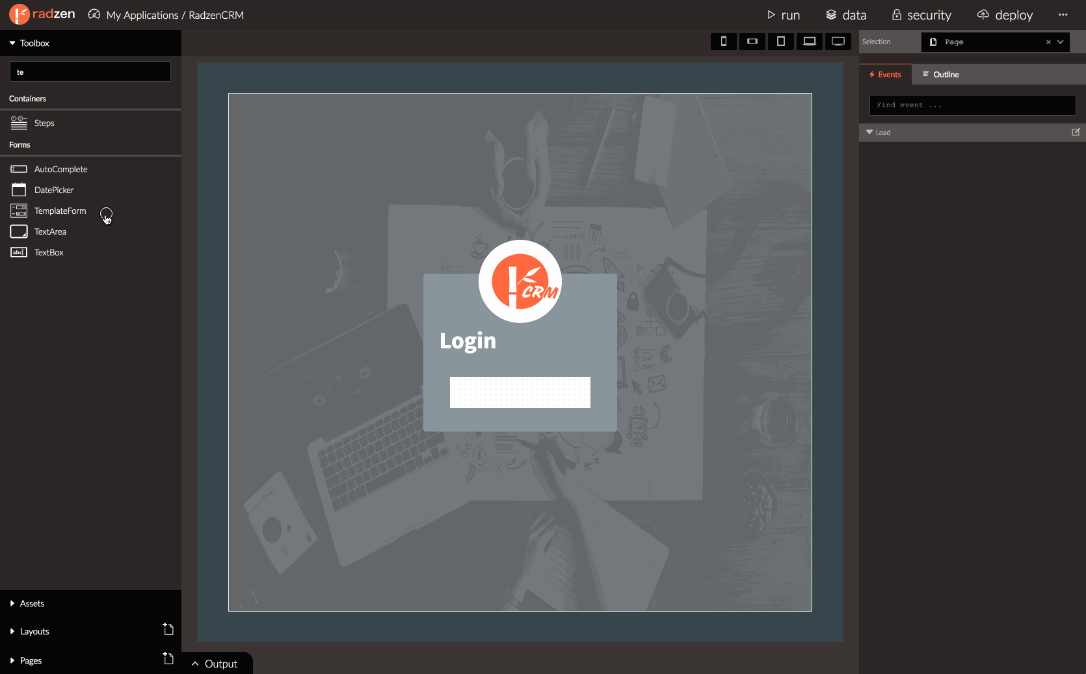Screen dimensions: 1086x674
Task: Open the Selection dropdown arrow
Action: [x=1061, y=42]
